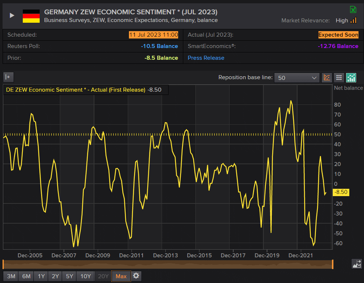The height and width of the screenshot is (283, 364).
Task: Switch to the orange scatter chart view
Action: pos(327,78)
